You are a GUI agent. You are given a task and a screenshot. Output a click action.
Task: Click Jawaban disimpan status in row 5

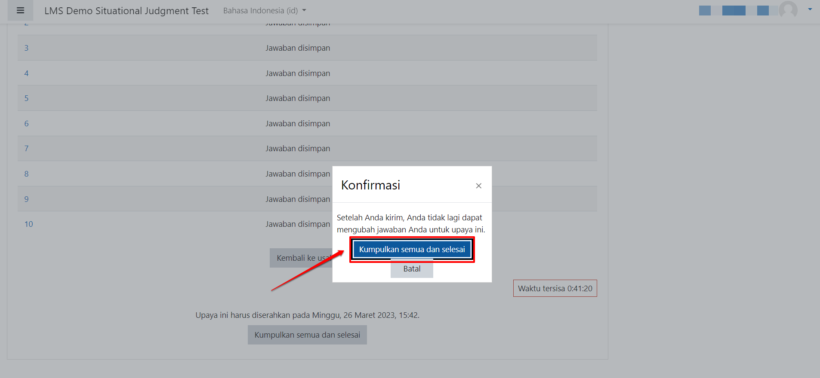pyautogui.click(x=298, y=98)
